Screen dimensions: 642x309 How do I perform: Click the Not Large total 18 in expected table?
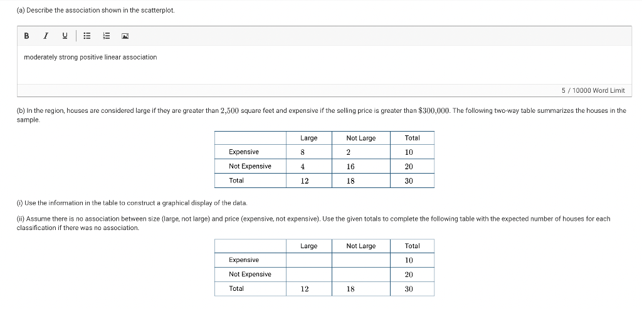pyautogui.click(x=350, y=289)
